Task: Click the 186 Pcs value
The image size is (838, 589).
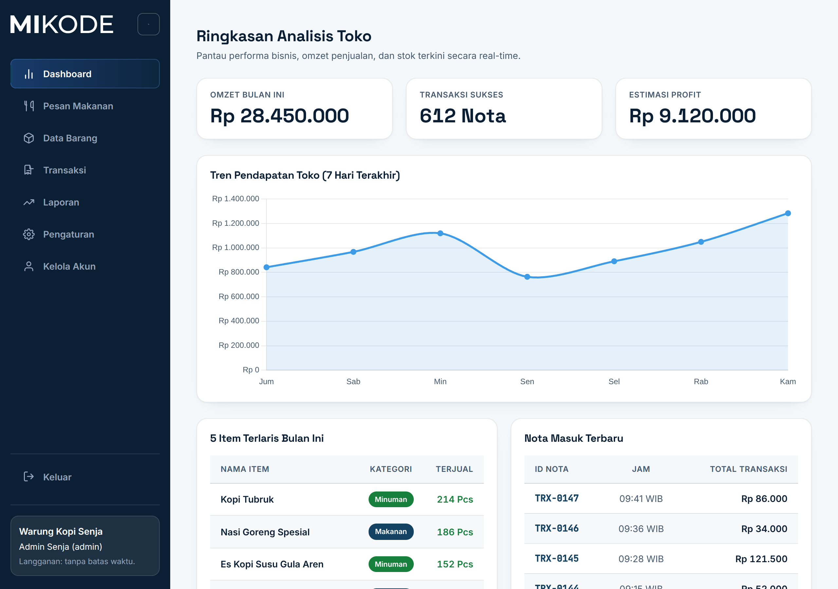Action: point(455,532)
